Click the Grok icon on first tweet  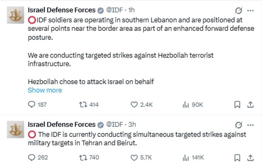239,10
